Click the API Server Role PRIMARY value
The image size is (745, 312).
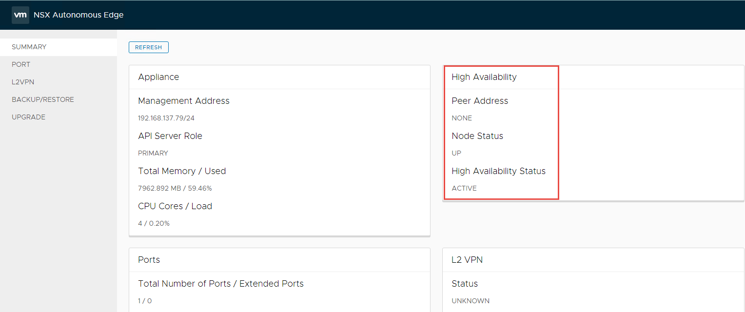[153, 153]
